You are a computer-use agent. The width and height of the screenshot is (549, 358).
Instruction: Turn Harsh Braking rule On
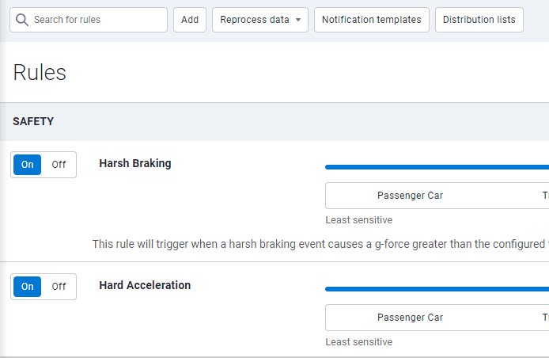[x=28, y=165]
